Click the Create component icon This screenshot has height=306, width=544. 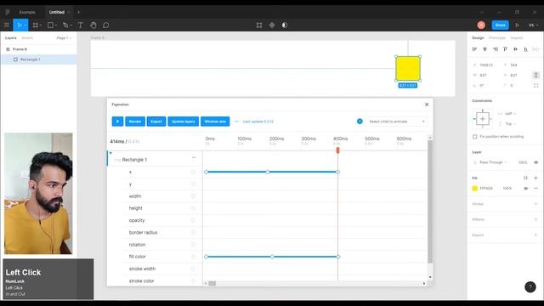pos(272,25)
